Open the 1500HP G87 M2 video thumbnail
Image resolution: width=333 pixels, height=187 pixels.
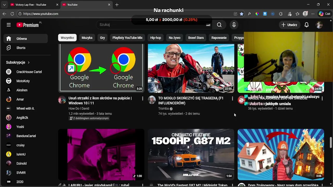[x=191, y=154]
